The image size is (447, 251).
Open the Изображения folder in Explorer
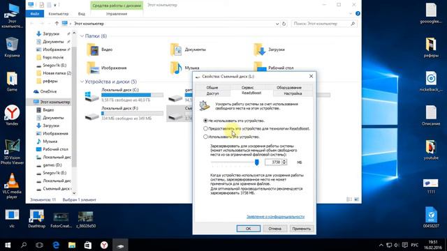point(106,68)
